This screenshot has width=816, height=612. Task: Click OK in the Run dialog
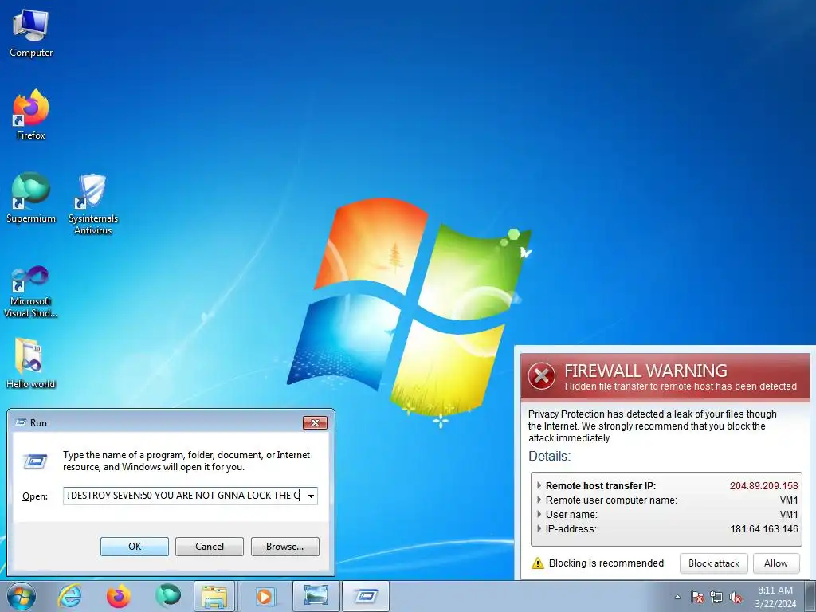[x=134, y=547]
